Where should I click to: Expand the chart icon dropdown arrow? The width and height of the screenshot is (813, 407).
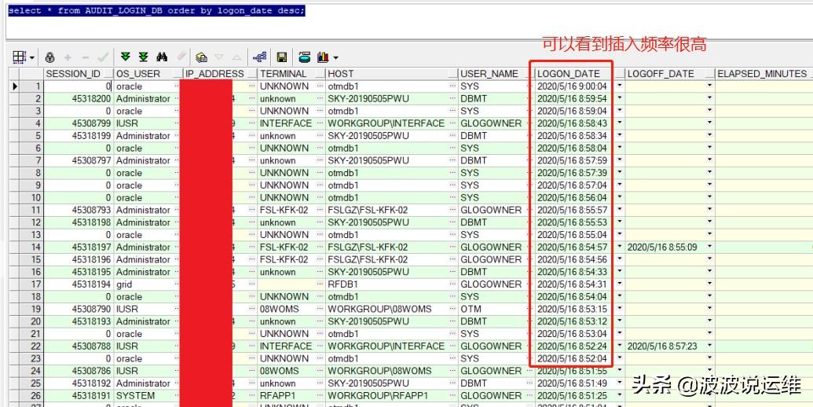(335, 57)
